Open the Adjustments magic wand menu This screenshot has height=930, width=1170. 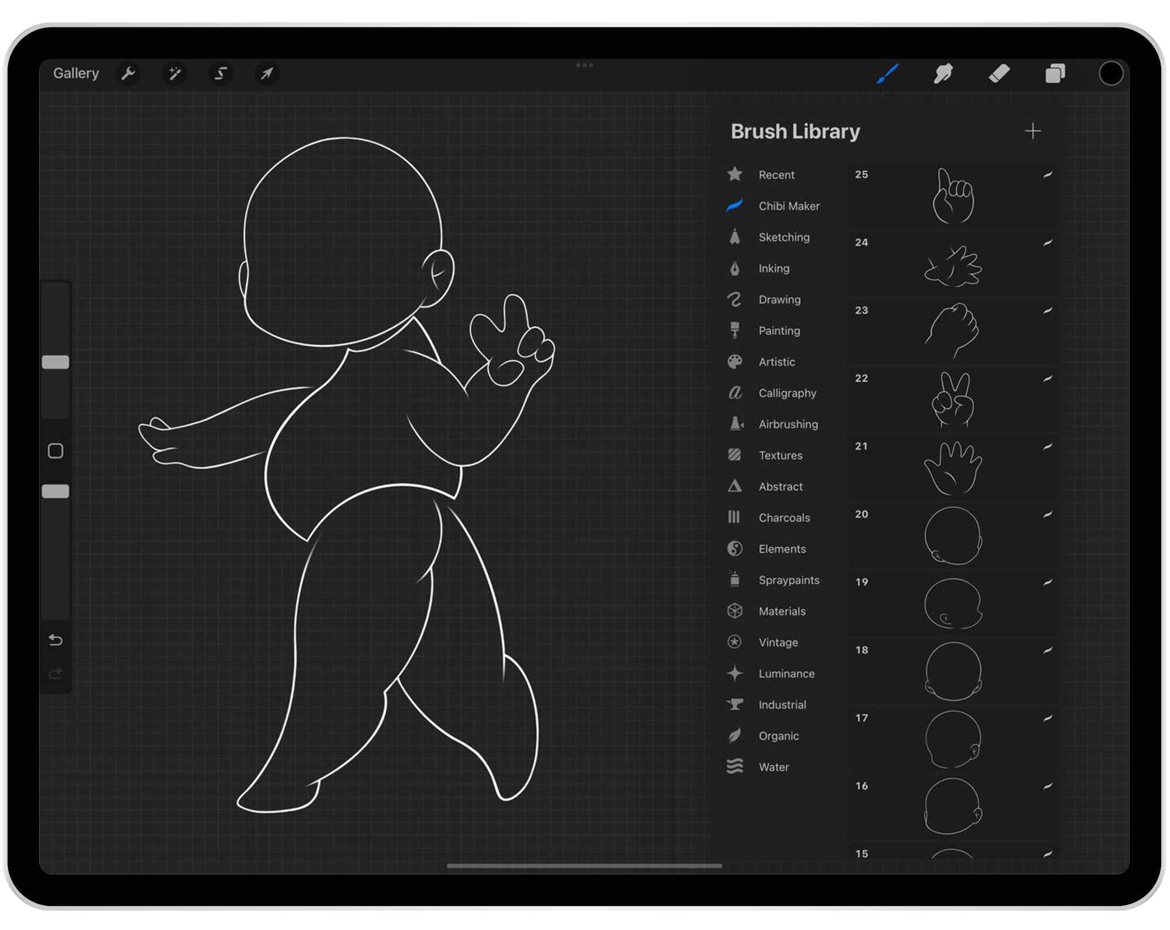pyautogui.click(x=174, y=74)
